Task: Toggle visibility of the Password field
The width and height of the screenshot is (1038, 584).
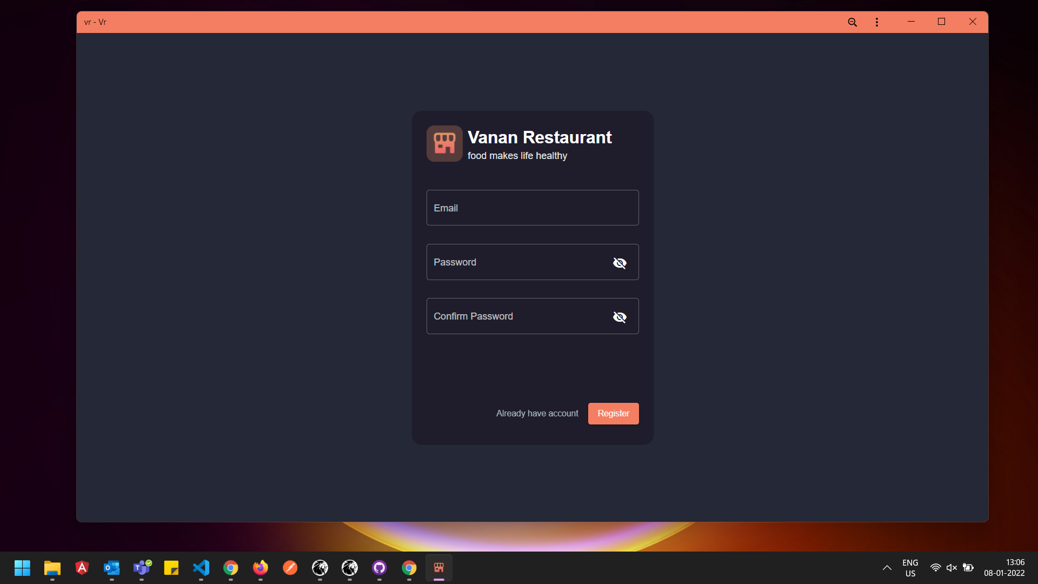Action: 620,263
